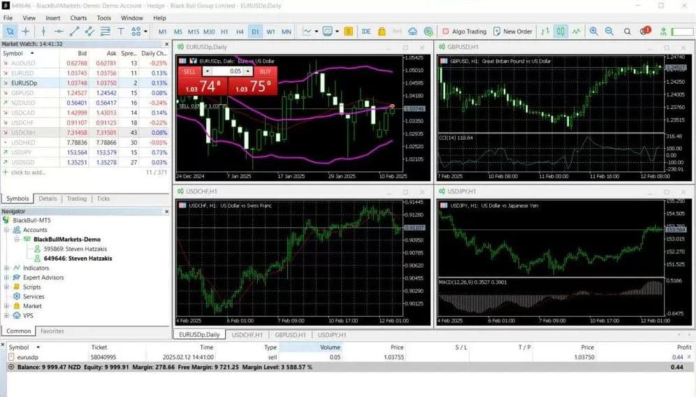The width and height of the screenshot is (696, 397).
Task: Select the text label tool
Action: [121, 31]
